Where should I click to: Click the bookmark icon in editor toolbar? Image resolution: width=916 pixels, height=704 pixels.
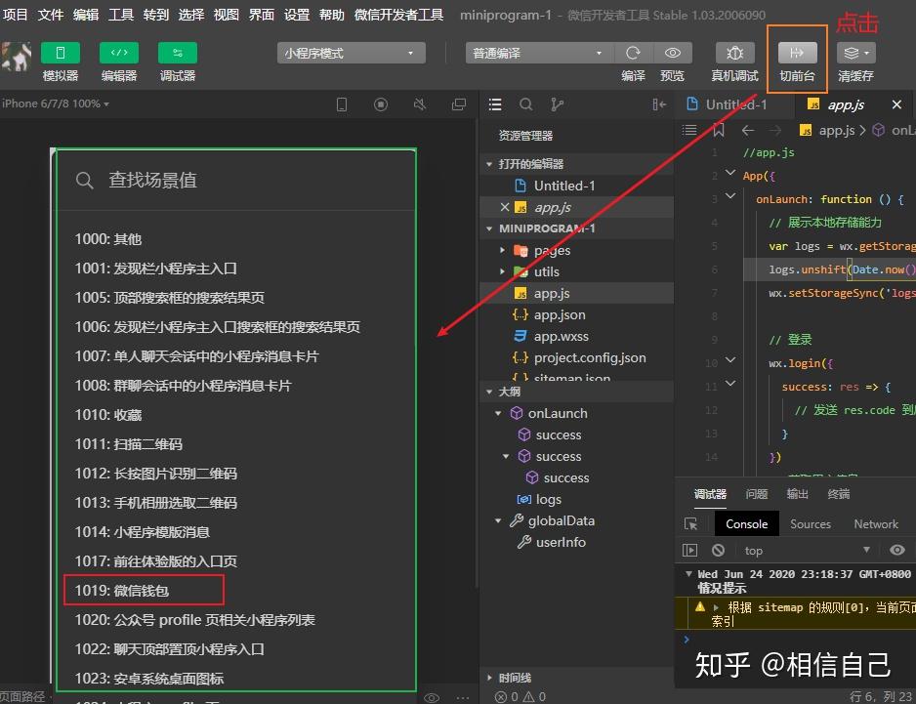pyautogui.click(x=719, y=130)
